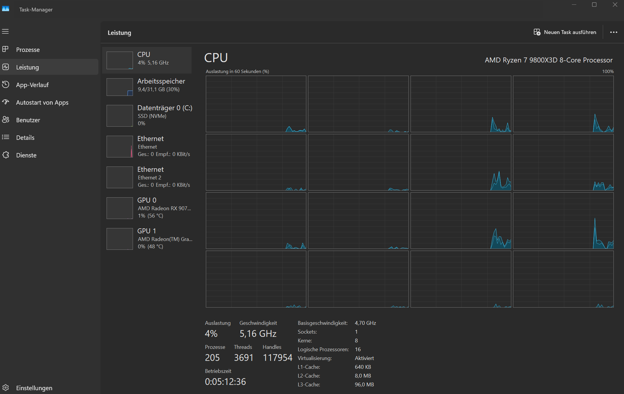Viewport: 624px width, 394px height.
Task: Click the Geschwindigkeit label below graphs
Action: tap(258, 323)
